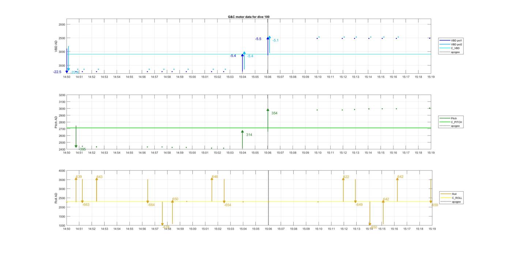The height and width of the screenshot is (253, 512).
Task: Click the yellow C_ROLL horizontal line
Action: 249,202
